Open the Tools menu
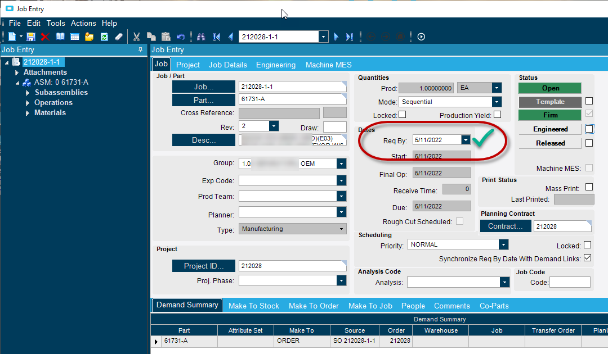This screenshot has height=354, width=608. 56,23
